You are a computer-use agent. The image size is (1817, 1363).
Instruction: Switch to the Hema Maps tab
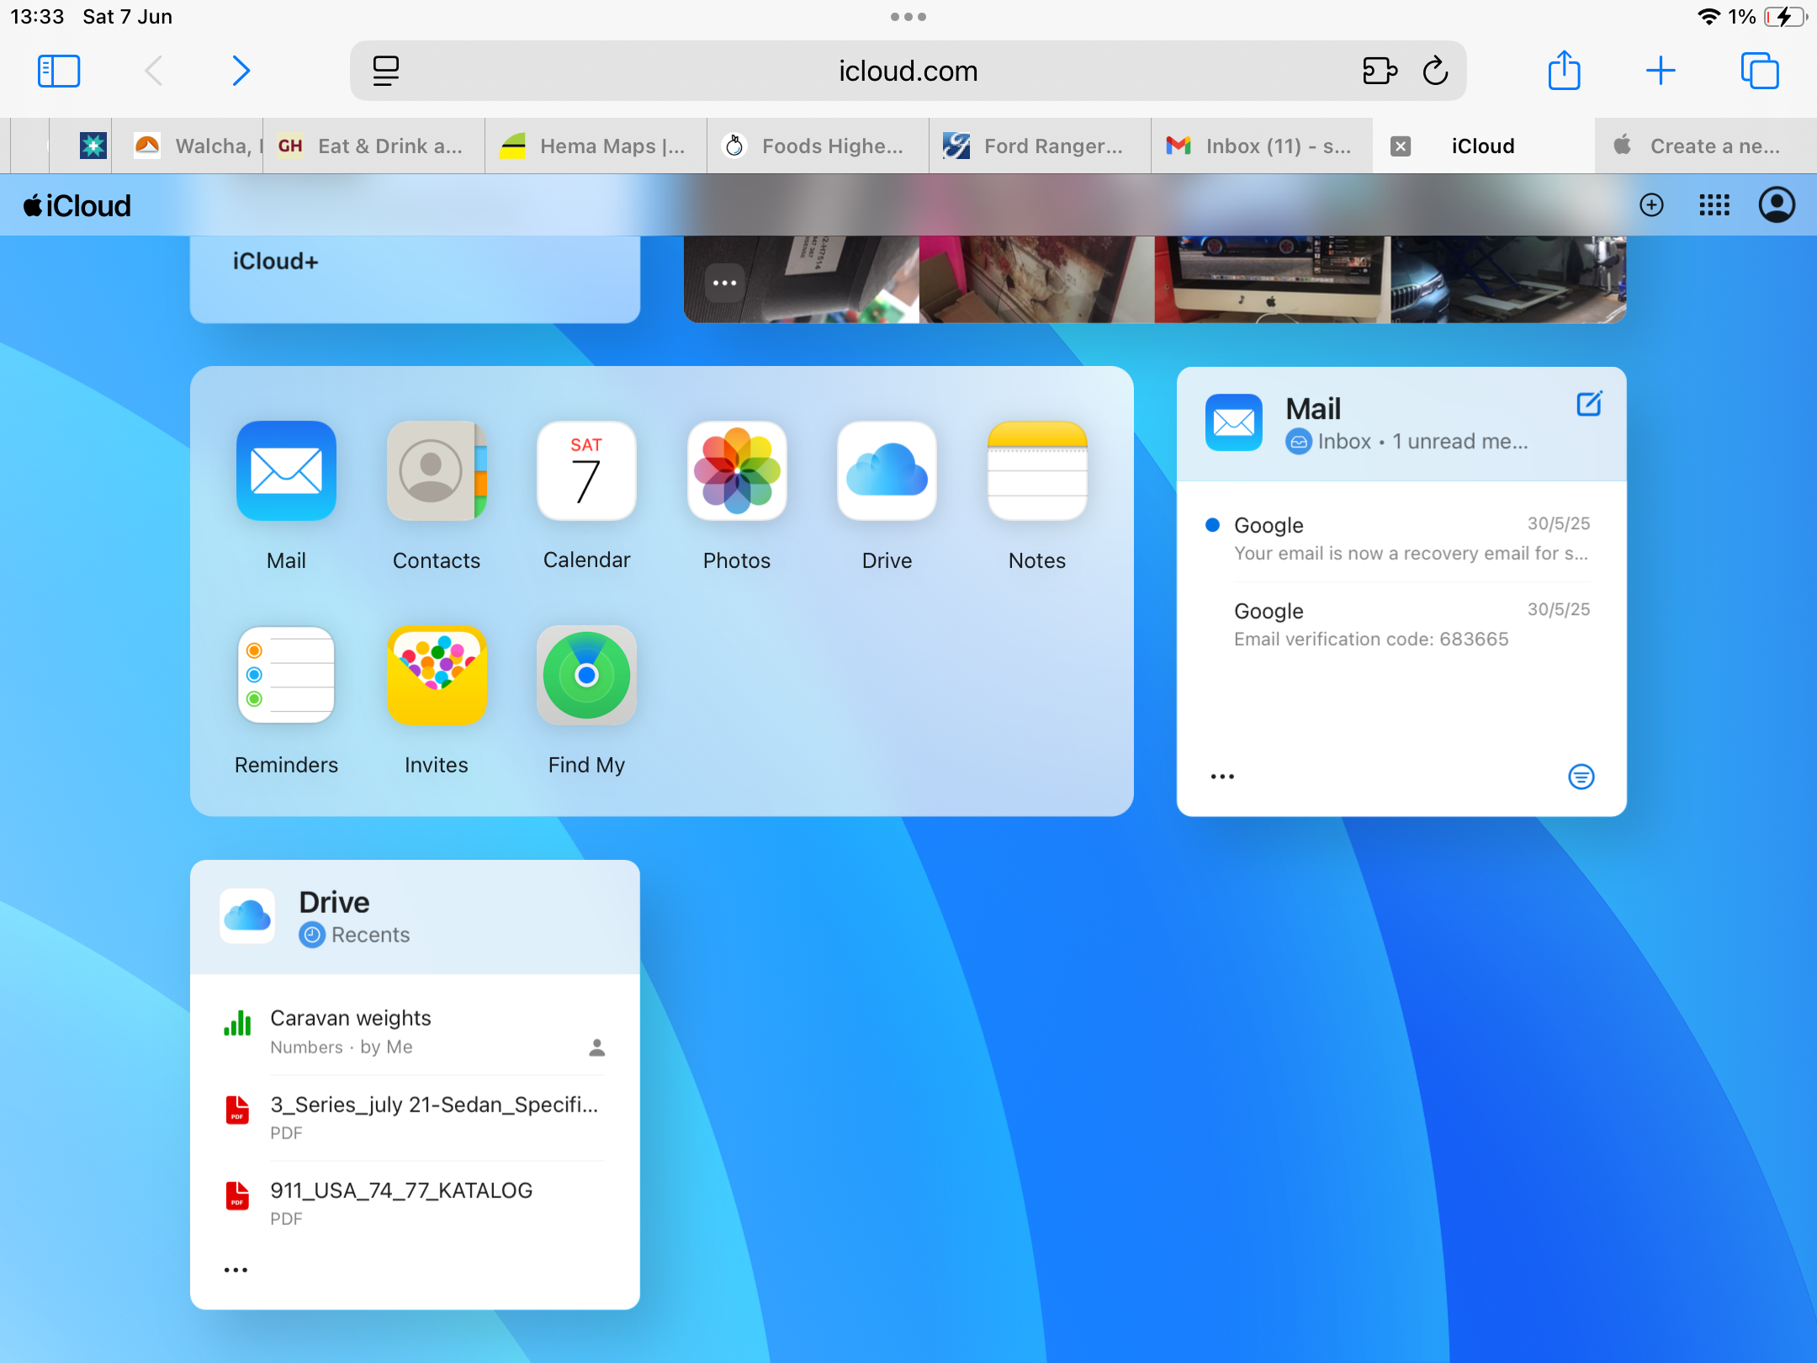click(596, 146)
